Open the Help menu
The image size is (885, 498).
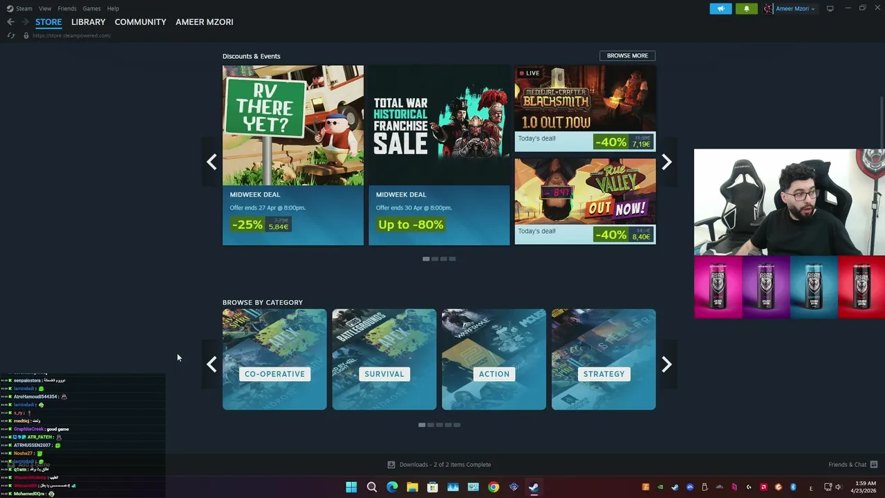pyautogui.click(x=113, y=8)
